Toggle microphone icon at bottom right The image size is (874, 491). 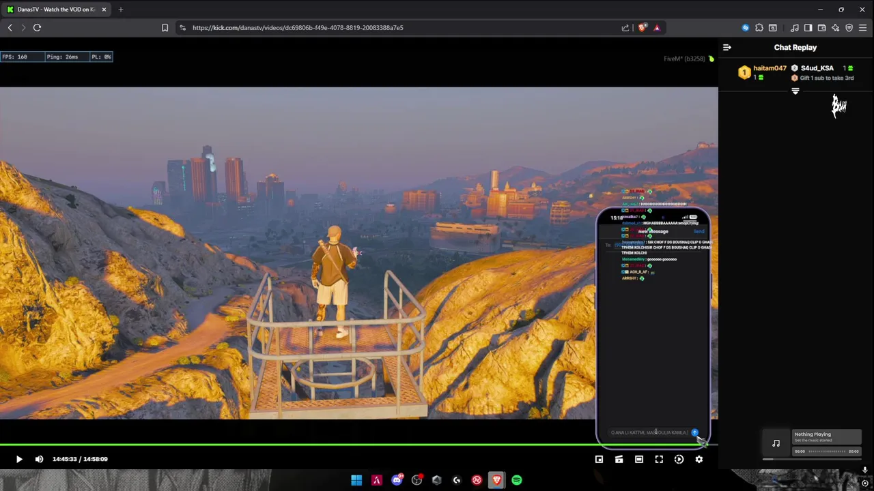coord(864,469)
